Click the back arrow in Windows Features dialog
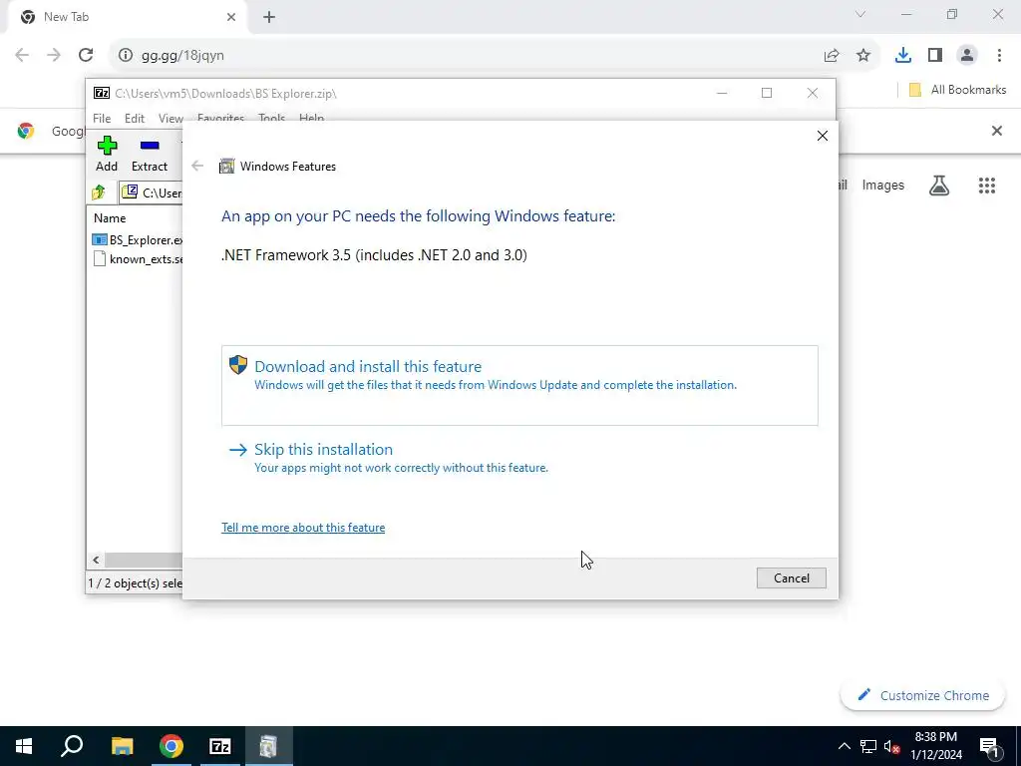1021x766 pixels. tap(197, 167)
